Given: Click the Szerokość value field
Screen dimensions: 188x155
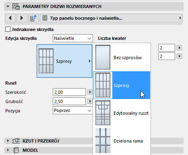Looking at the screenshot, I should pos(69,92).
